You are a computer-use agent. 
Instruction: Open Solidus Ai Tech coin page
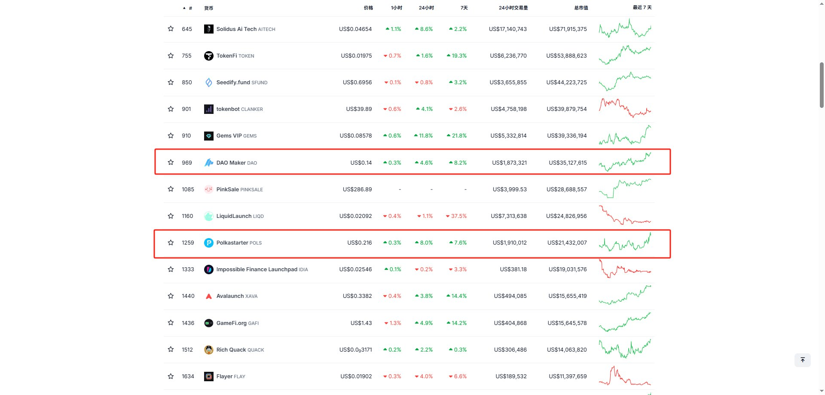[x=246, y=29]
